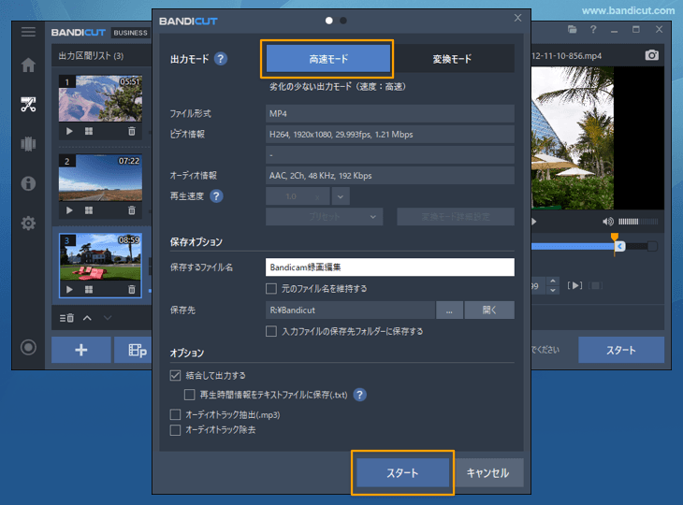The height and width of the screenshot is (505, 683).
Task: Take a snapshot with camera icon
Action: coord(651,55)
